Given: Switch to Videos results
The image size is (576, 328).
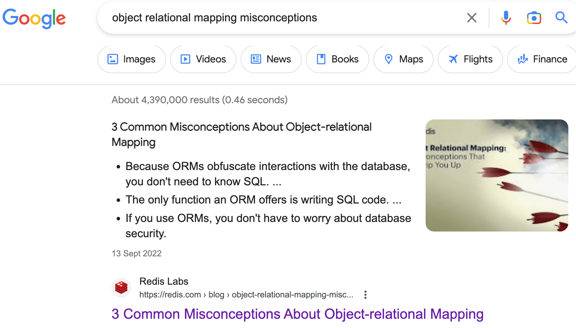Looking at the screenshot, I should (x=203, y=59).
